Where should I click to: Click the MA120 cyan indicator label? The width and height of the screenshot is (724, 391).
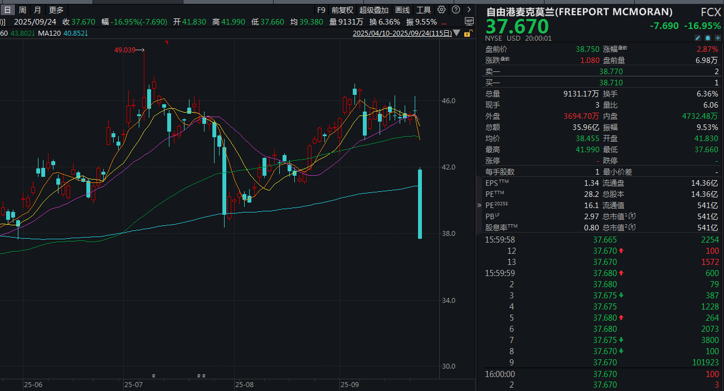pyautogui.click(x=61, y=33)
